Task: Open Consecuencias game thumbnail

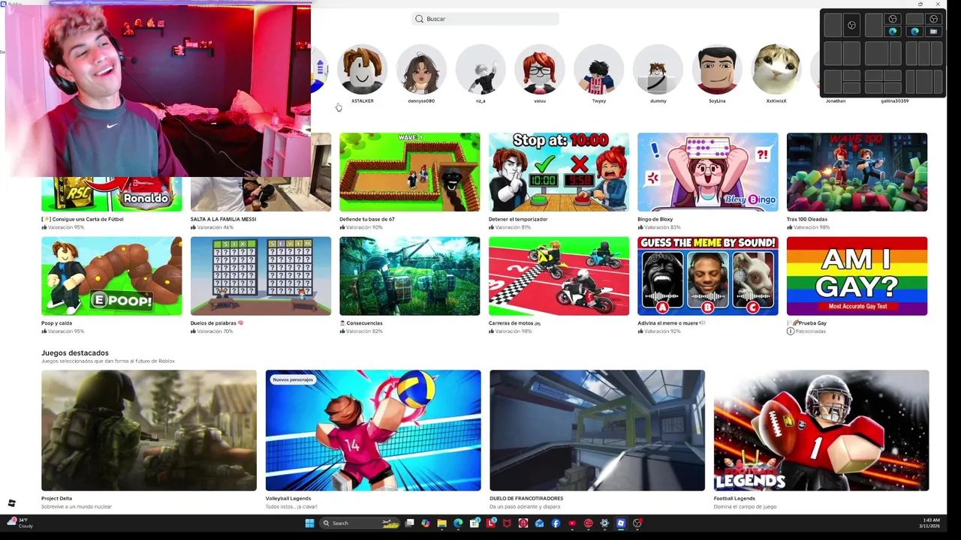Action: (x=409, y=276)
